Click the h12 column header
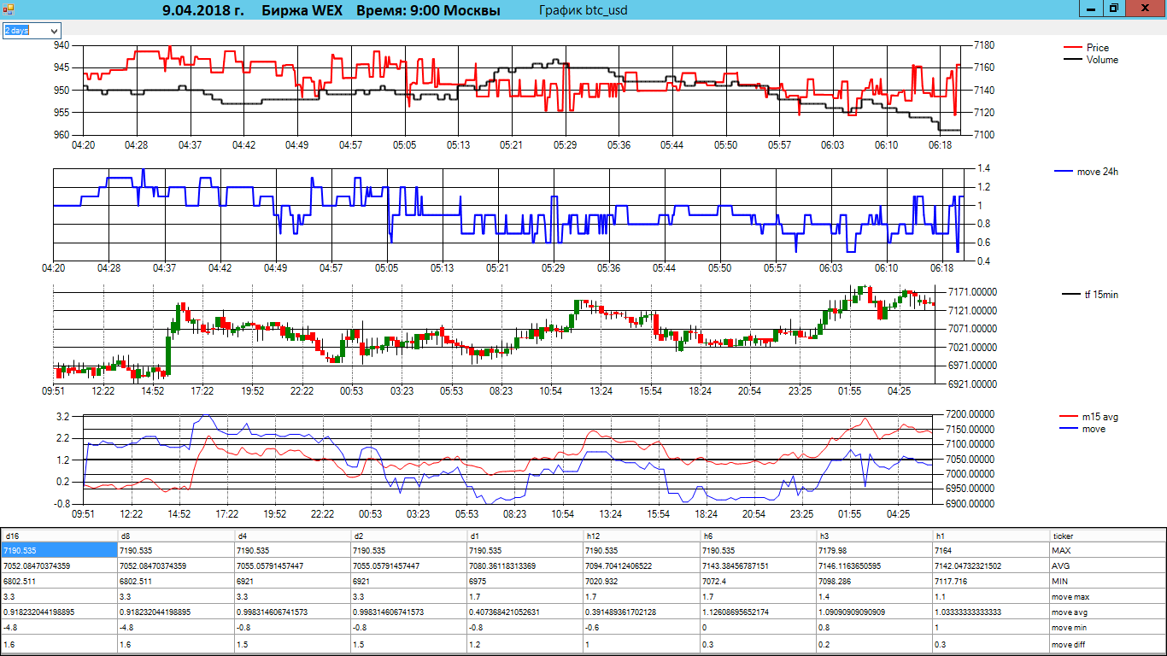Viewport: 1167px width, 656px height. pyautogui.click(x=641, y=536)
